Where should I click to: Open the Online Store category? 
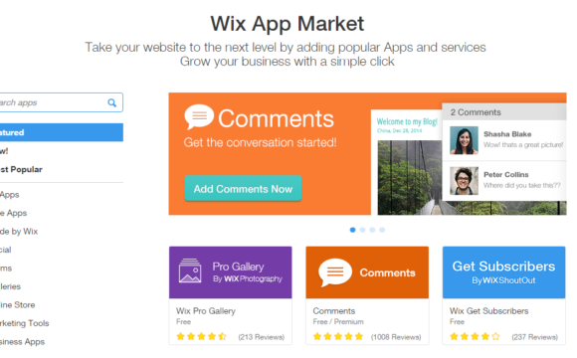point(18,305)
